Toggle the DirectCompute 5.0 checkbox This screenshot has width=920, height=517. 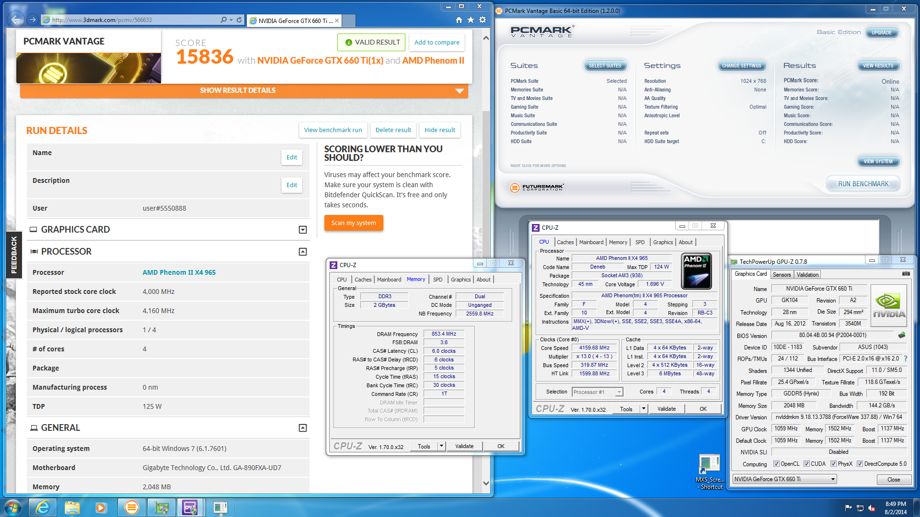[860, 464]
